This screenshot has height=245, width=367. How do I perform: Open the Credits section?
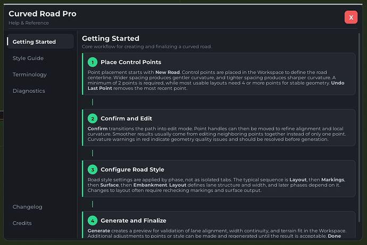tap(22, 223)
